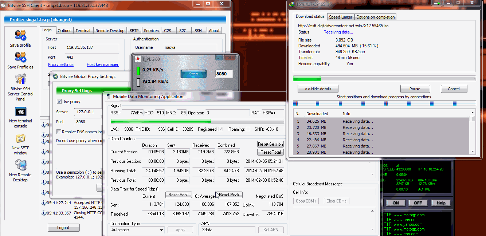Click the Save profile icon in Bitvise
The image size is (486, 236).
point(20,35)
